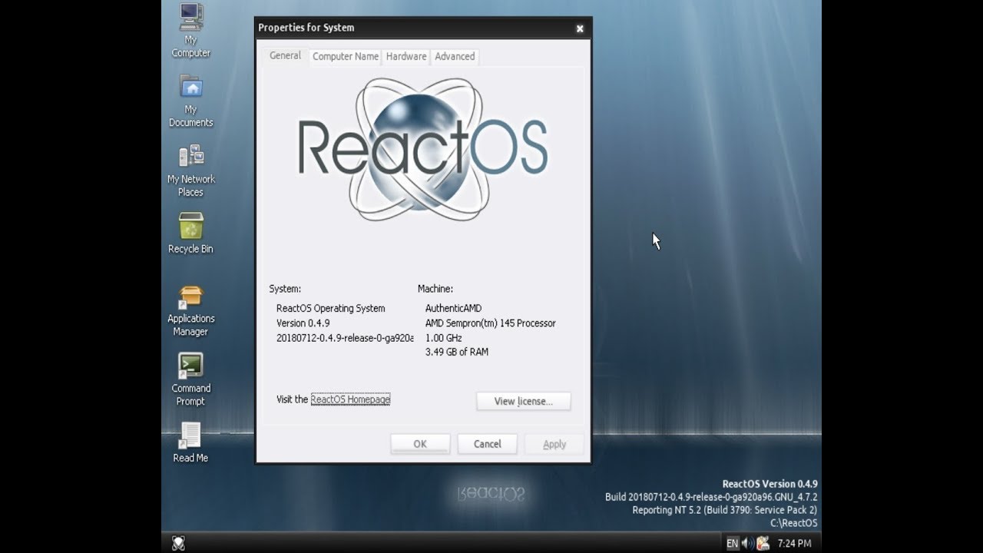This screenshot has height=553, width=983.
Task: Click the '3.49 GB of RAM' text
Action: click(456, 352)
